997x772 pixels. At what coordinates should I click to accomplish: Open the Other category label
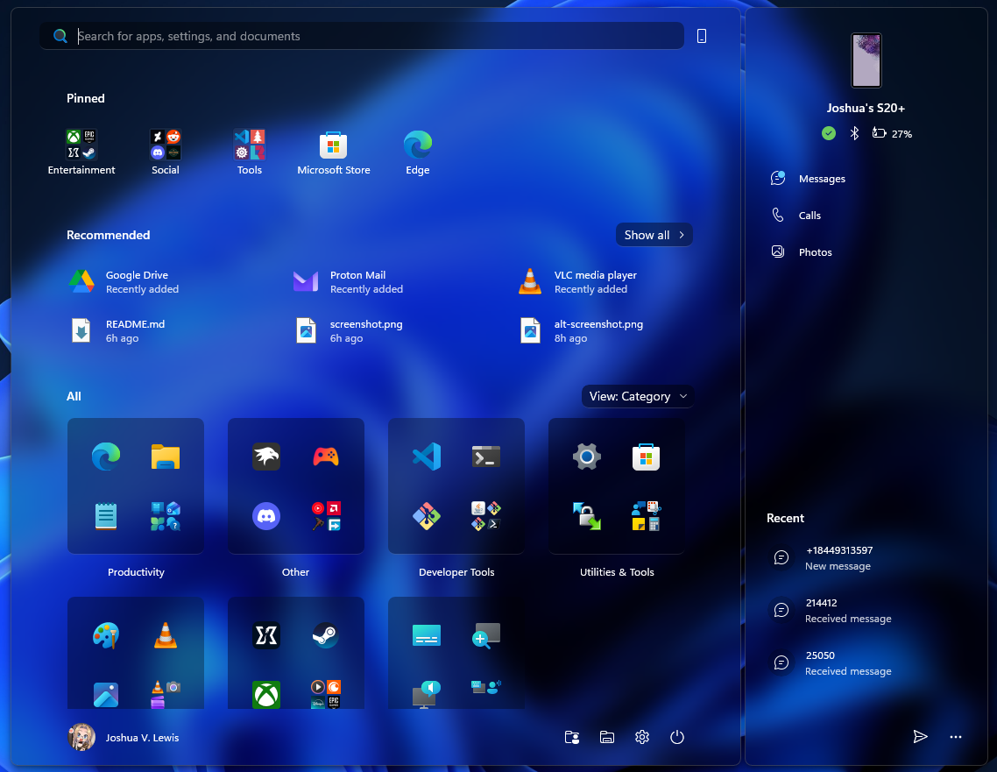pos(295,572)
